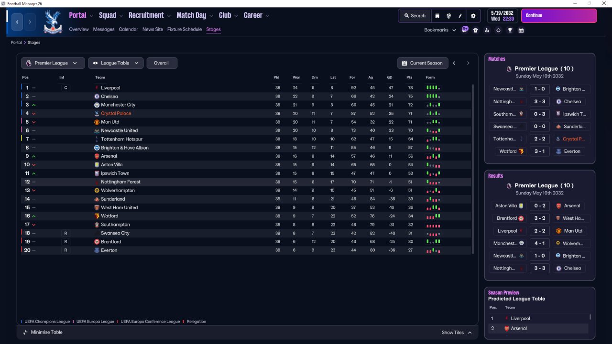Open the bookmark icon beside Search
This screenshot has width=612, height=344.
tap(437, 16)
